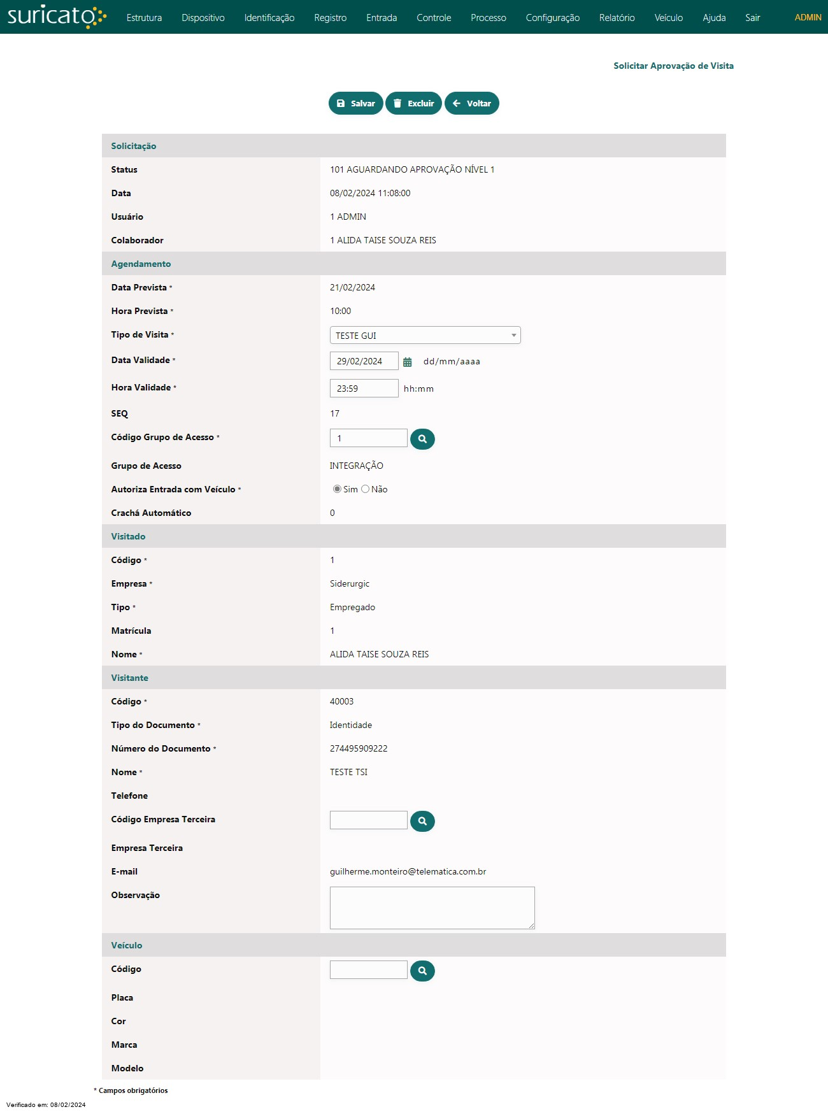Open the Estrutura menu
This screenshot has height=1114, width=828.
pos(144,18)
